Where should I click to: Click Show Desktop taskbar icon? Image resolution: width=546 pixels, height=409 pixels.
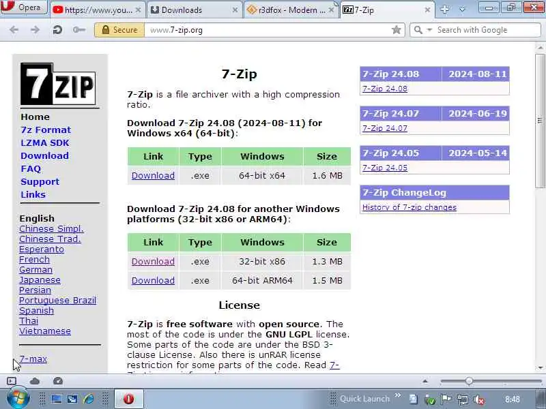tap(57, 399)
